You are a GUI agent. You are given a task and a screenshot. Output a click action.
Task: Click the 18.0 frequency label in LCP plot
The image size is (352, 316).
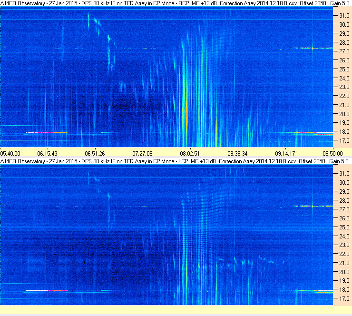click(344, 290)
